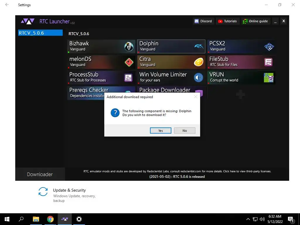Click No to decline the download
This screenshot has height=225, width=300.
pyautogui.click(x=185, y=130)
